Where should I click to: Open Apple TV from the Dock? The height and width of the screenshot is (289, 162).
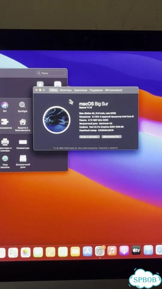136,250
